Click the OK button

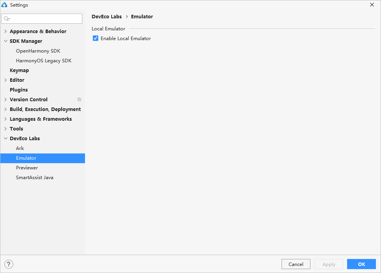362,264
